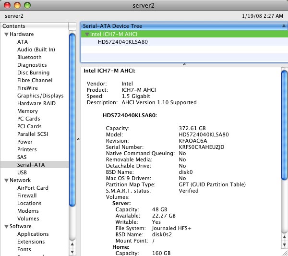
Task: Select Bluetooth in the sidebar
Action: [x=29, y=57]
